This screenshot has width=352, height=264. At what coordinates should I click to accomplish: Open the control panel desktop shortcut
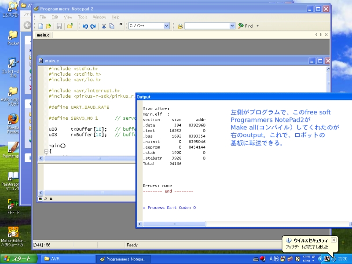click(11, 68)
